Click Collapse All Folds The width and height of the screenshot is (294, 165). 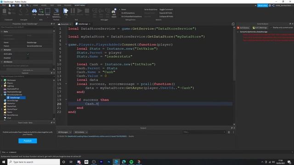(x=166, y=16)
